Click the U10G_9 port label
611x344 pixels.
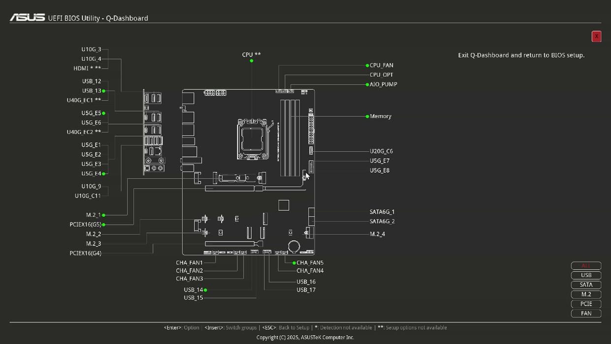[x=91, y=186]
